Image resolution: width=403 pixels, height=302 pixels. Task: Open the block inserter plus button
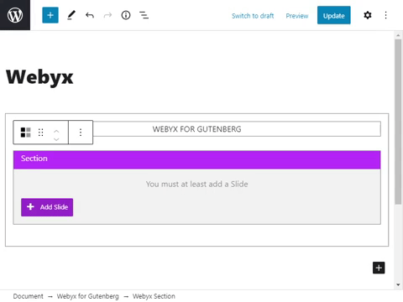click(50, 15)
